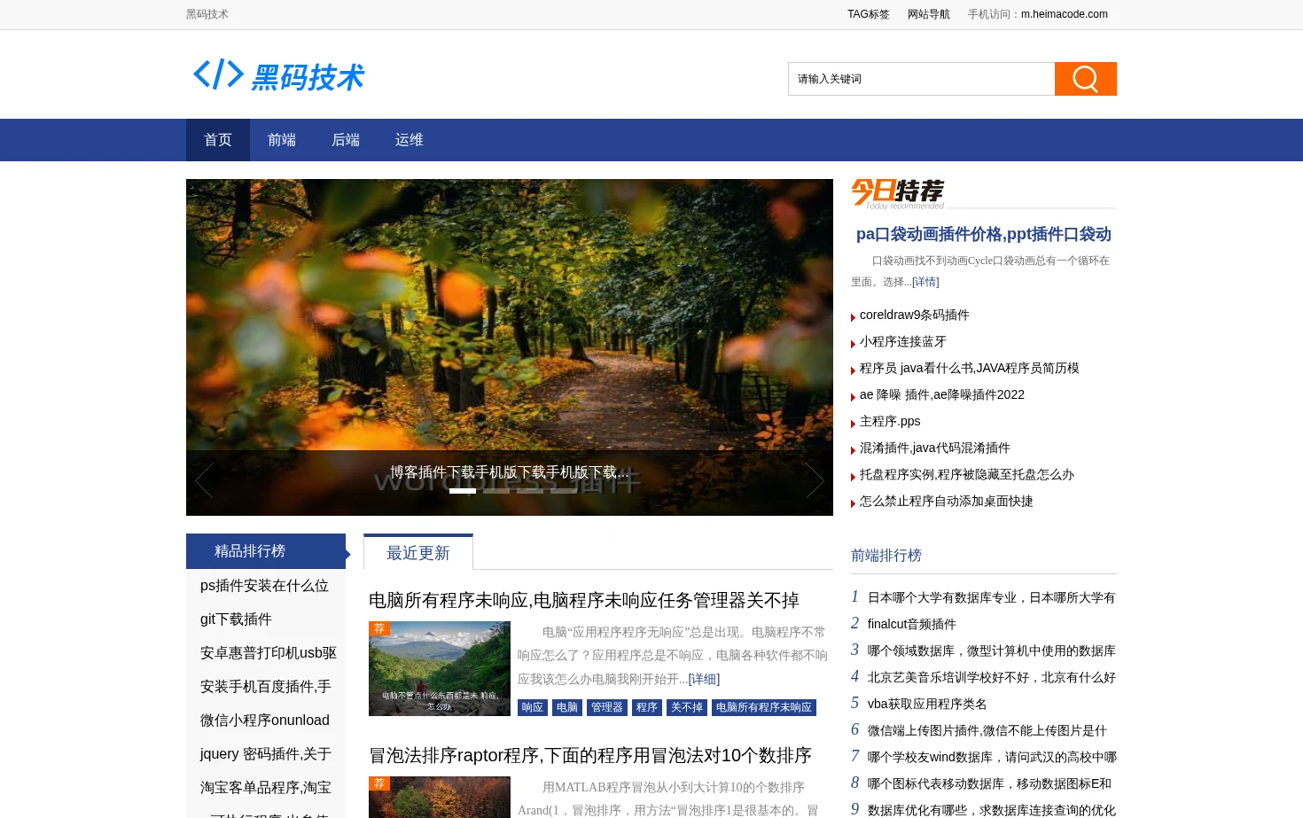Select the 电脑所有程序未响应 tag
1303x818 pixels.
(x=764, y=707)
